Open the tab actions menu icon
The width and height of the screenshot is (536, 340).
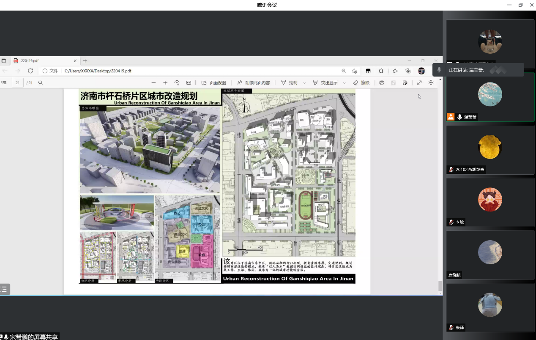(4, 61)
